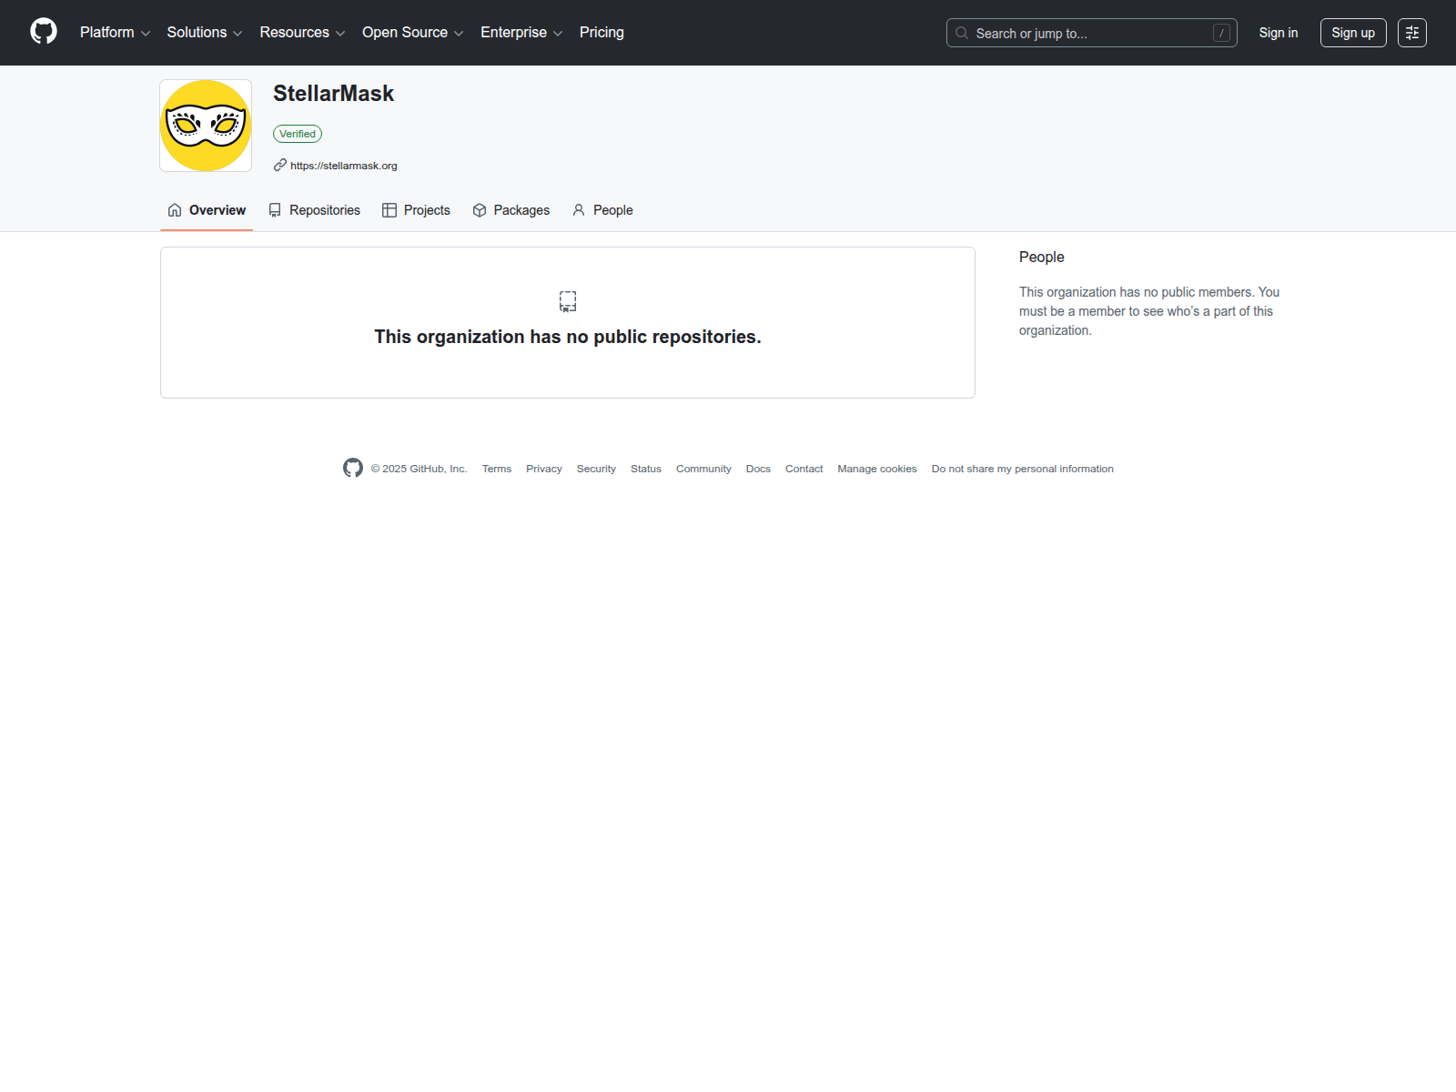This screenshot has width=1456, height=1092.
Task: Switch to the Repositories tab
Action: click(315, 210)
